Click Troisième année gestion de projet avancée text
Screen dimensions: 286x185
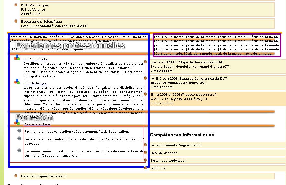[x=84, y=153]
